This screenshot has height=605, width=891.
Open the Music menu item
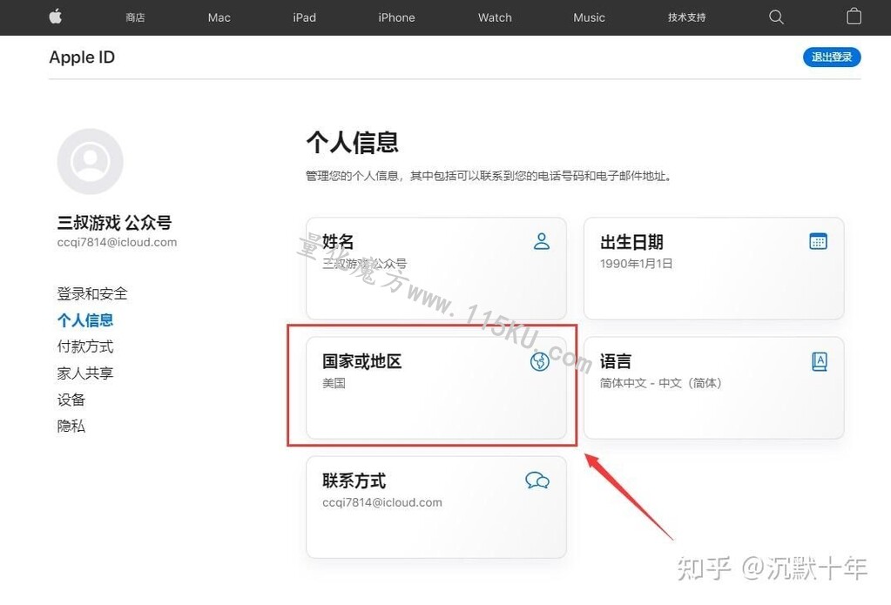pos(590,17)
